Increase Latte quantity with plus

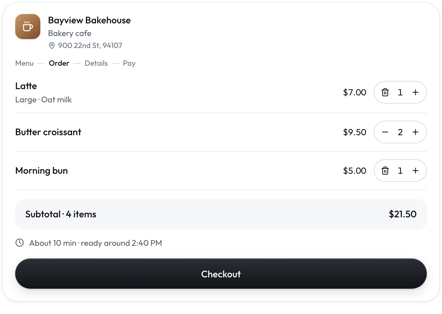coord(415,92)
